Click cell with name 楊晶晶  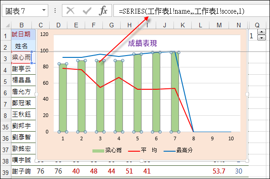point(23,80)
